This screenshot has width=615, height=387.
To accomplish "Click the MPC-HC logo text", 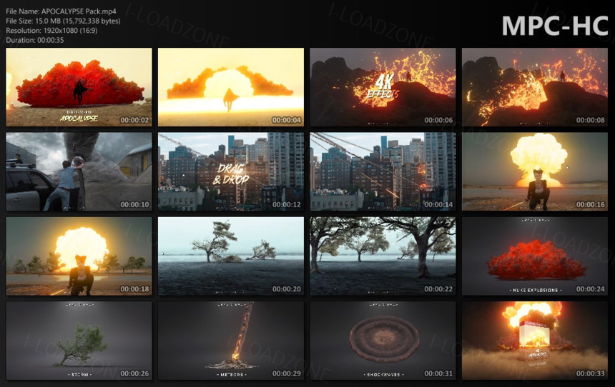I will (555, 26).
